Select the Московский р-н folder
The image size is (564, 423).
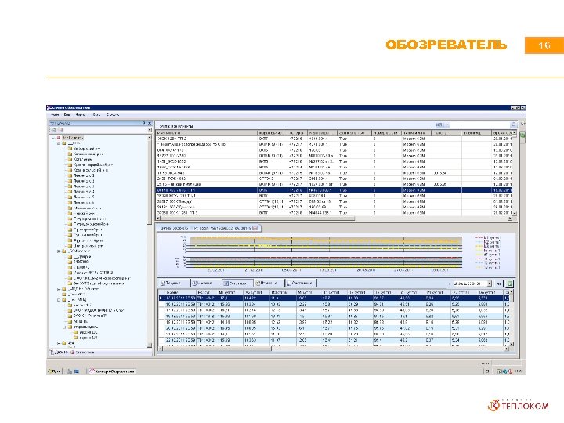[87, 208]
